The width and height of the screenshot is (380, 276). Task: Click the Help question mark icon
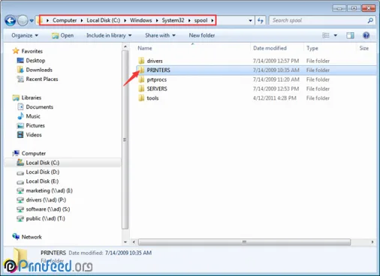pos(366,35)
